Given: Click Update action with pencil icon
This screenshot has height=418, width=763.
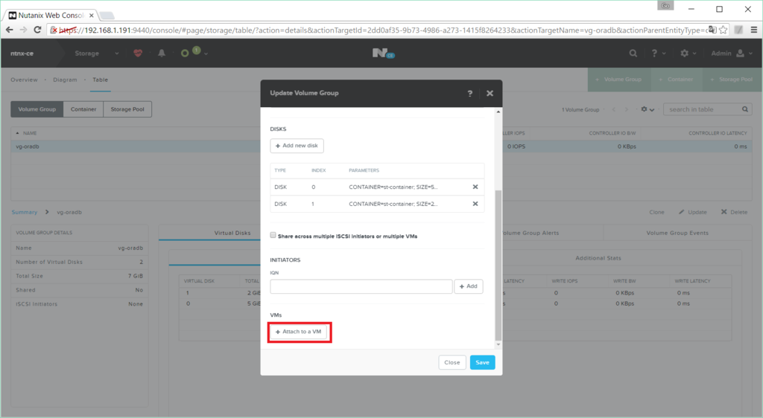Looking at the screenshot, I should 693,212.
